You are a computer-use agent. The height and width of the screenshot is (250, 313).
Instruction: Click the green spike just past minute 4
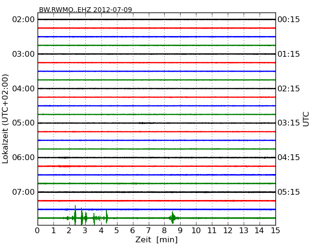pyautogui.click(x=106, y=216)
